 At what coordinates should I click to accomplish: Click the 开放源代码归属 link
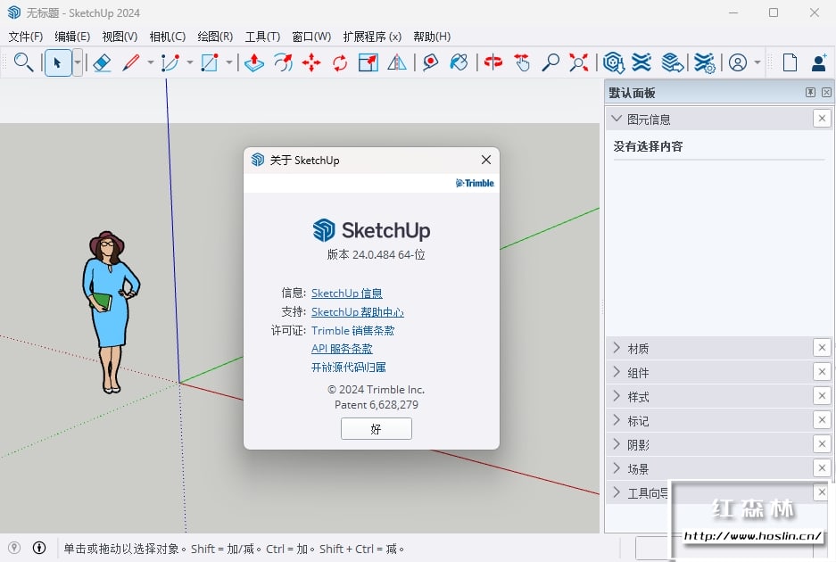pos(349,368)
